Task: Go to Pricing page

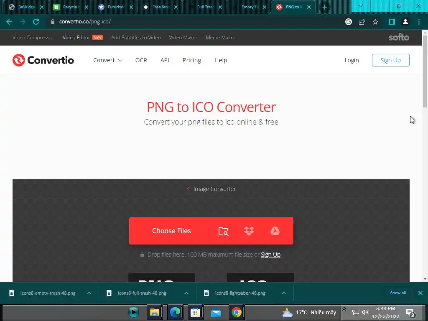Action: click(x=192, y=60)
